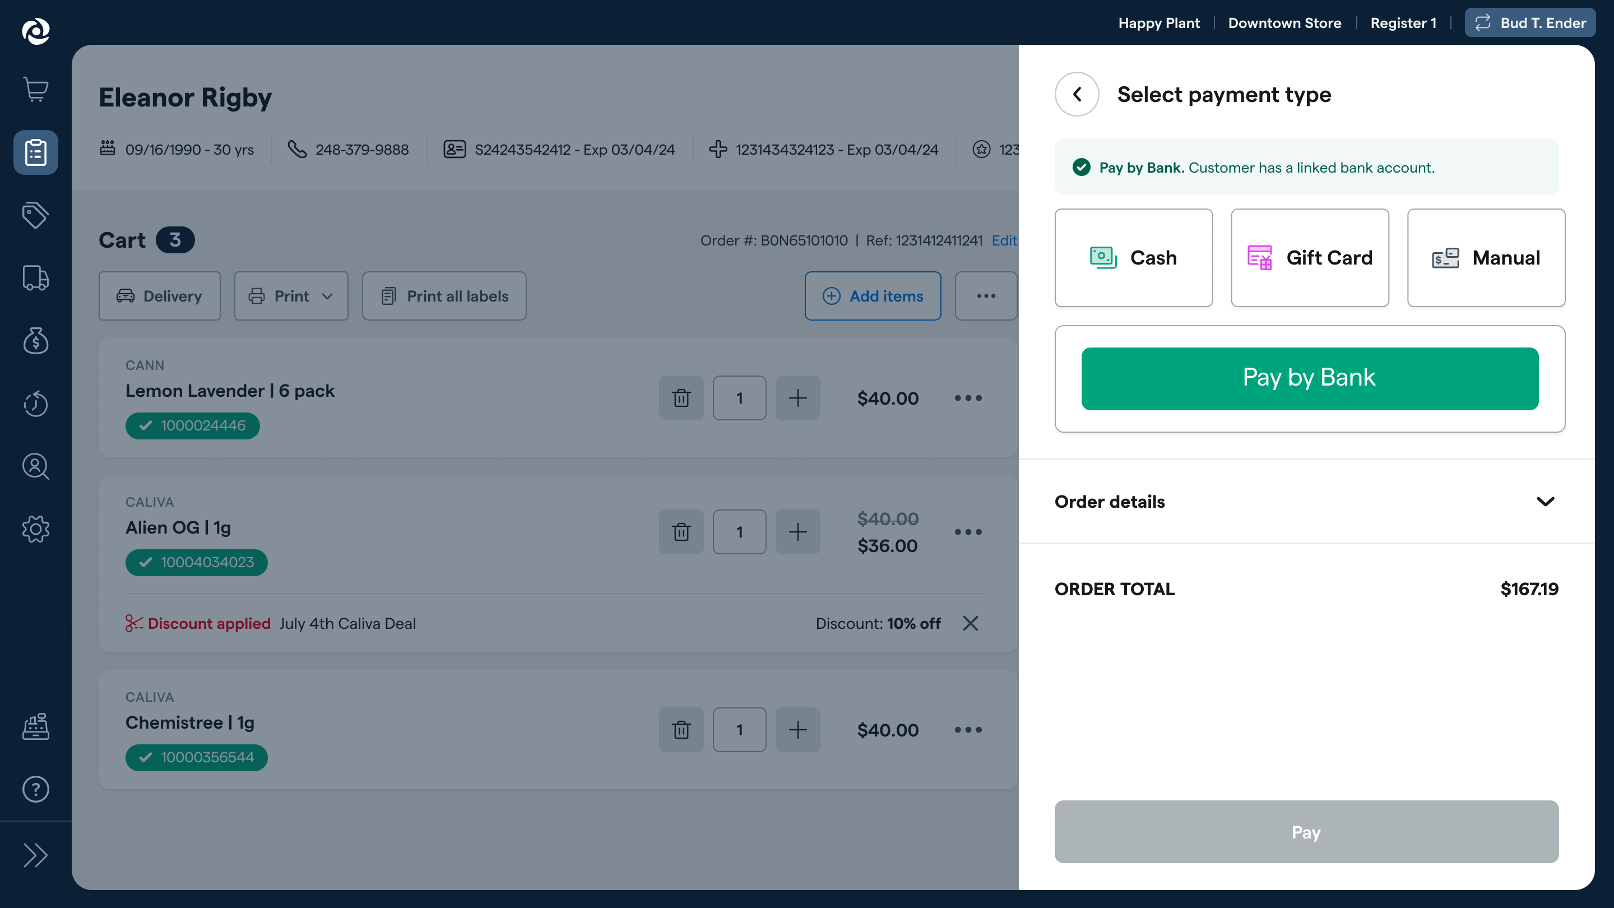Open more options for Alien OG item

point(968,532)
